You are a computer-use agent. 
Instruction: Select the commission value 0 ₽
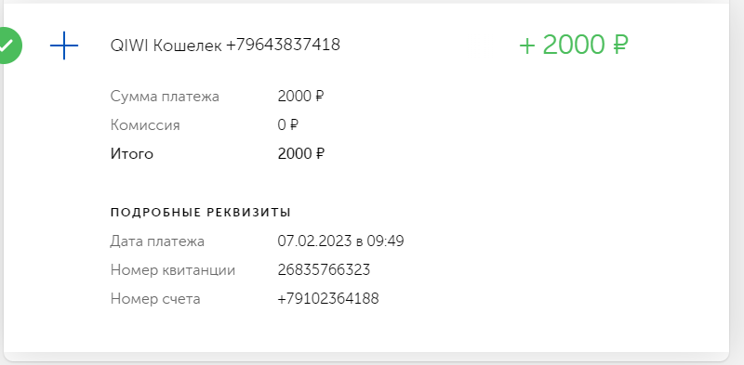pos(288,125)
